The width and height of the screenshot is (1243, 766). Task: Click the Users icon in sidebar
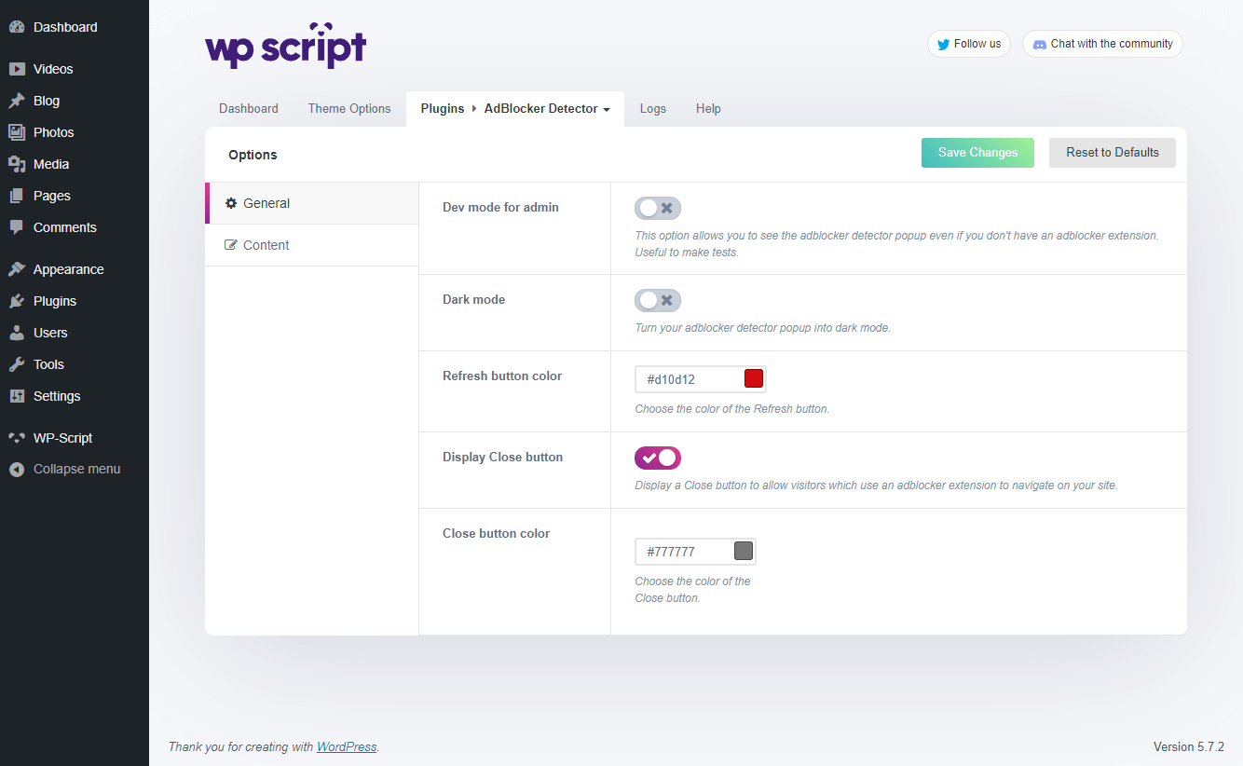(x=17, y=333)
